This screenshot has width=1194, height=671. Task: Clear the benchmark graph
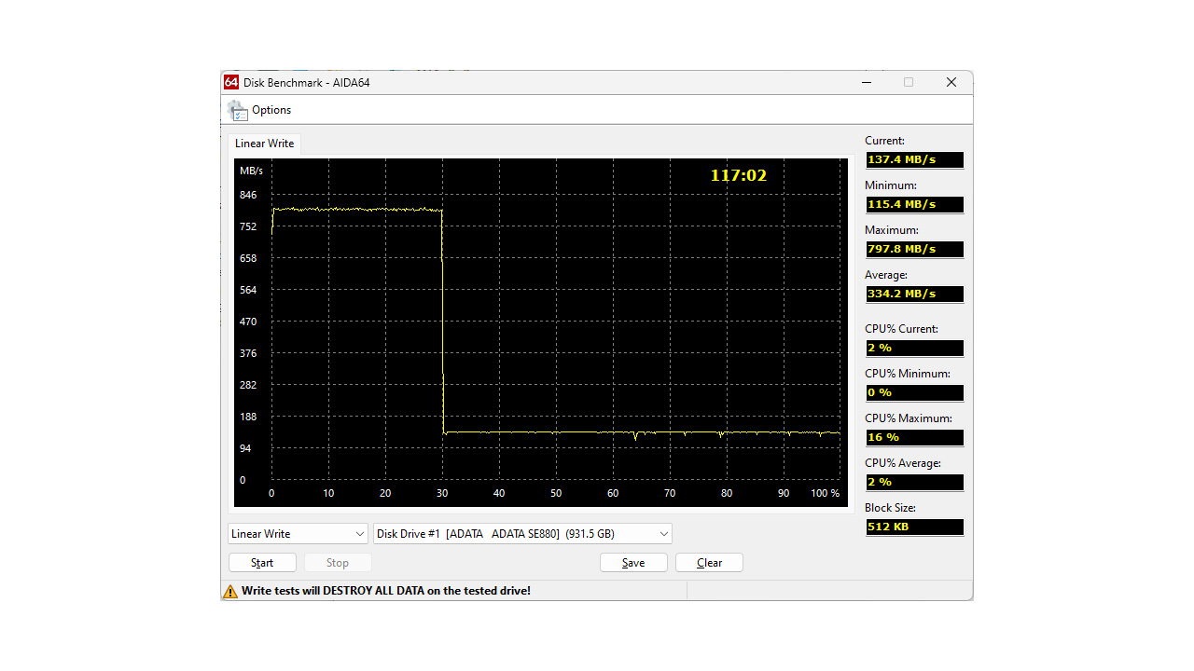(709, 563)
